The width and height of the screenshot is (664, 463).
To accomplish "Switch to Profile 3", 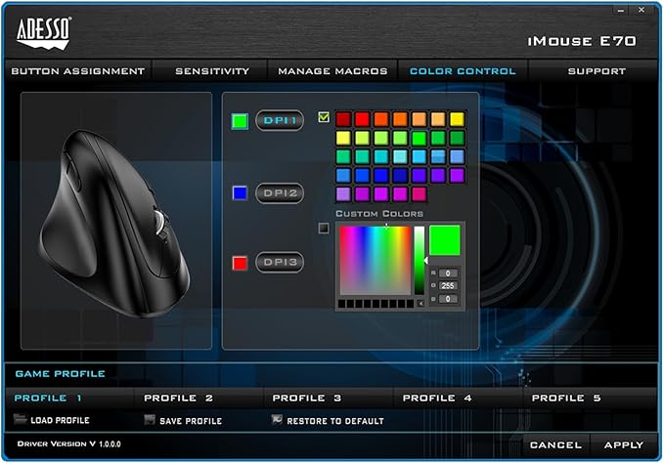I will click(307, 399).
